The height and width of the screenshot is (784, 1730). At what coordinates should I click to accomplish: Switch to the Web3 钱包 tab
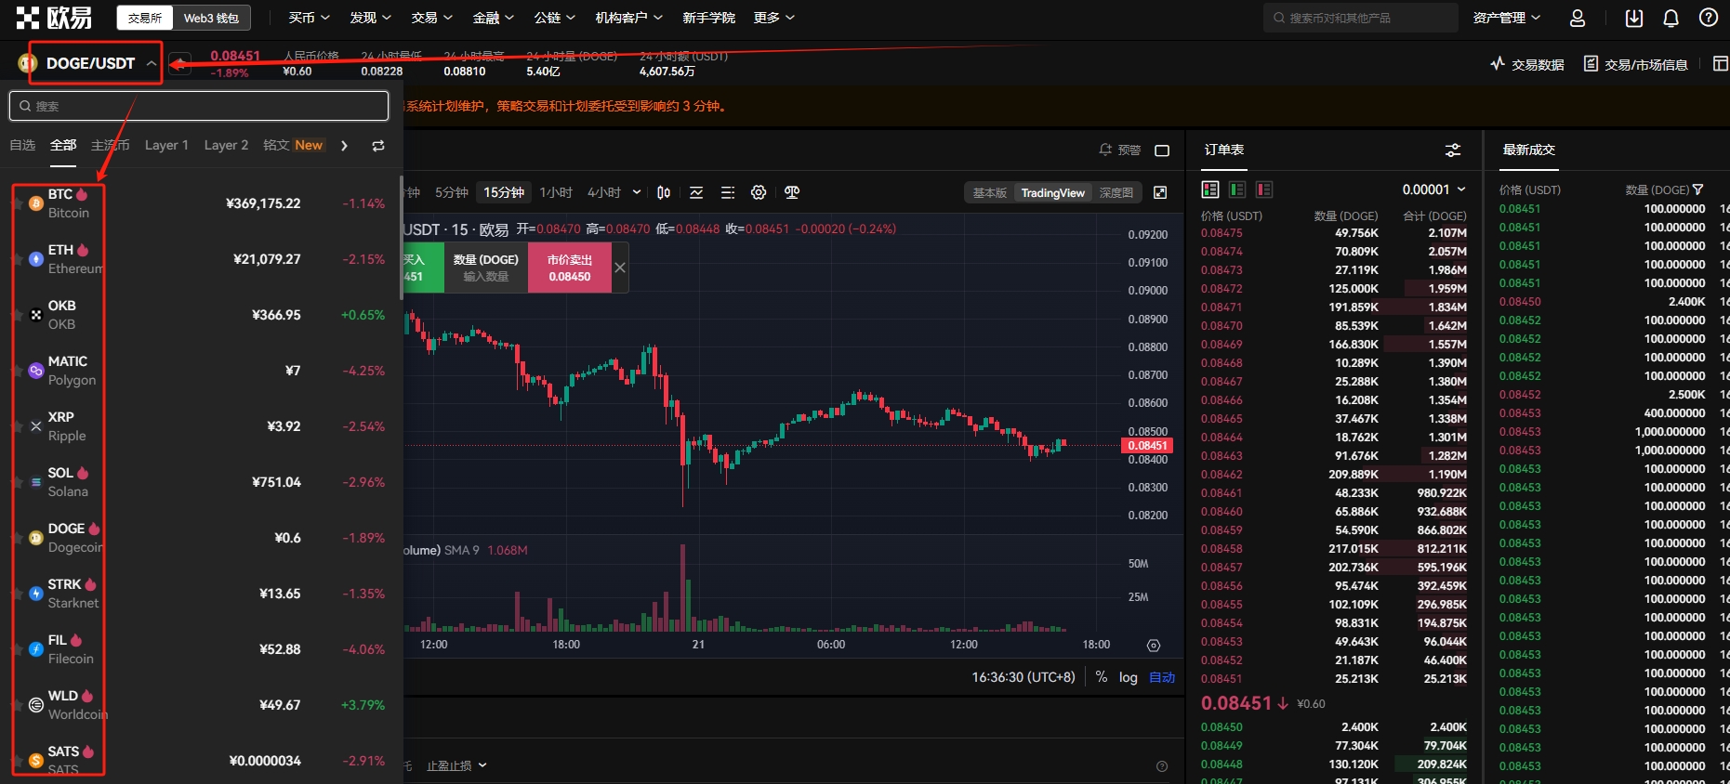click(211, 18)
